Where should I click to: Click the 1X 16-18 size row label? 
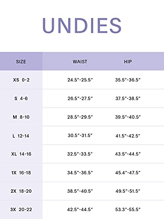(21, 173)
